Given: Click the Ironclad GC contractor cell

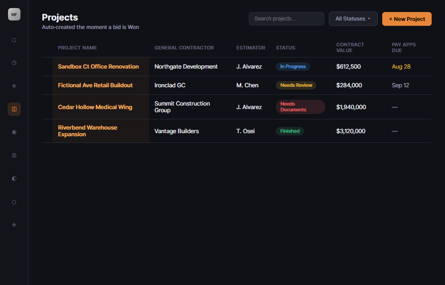Looking at the screenshot, I should [170, 85].
